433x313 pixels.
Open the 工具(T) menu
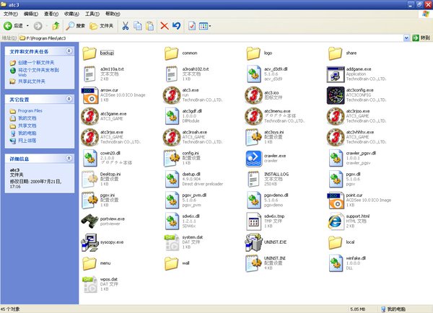pos(92,14)
